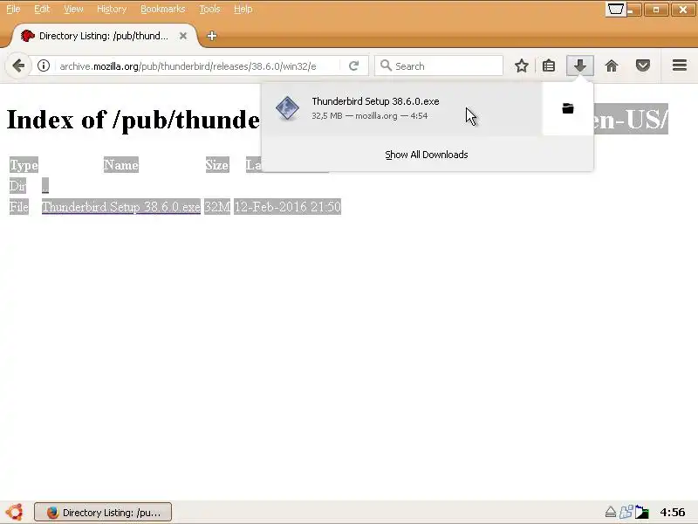Screen dimensions: 698x524
Task: Open the Tools menu
Action: [209, 9]
